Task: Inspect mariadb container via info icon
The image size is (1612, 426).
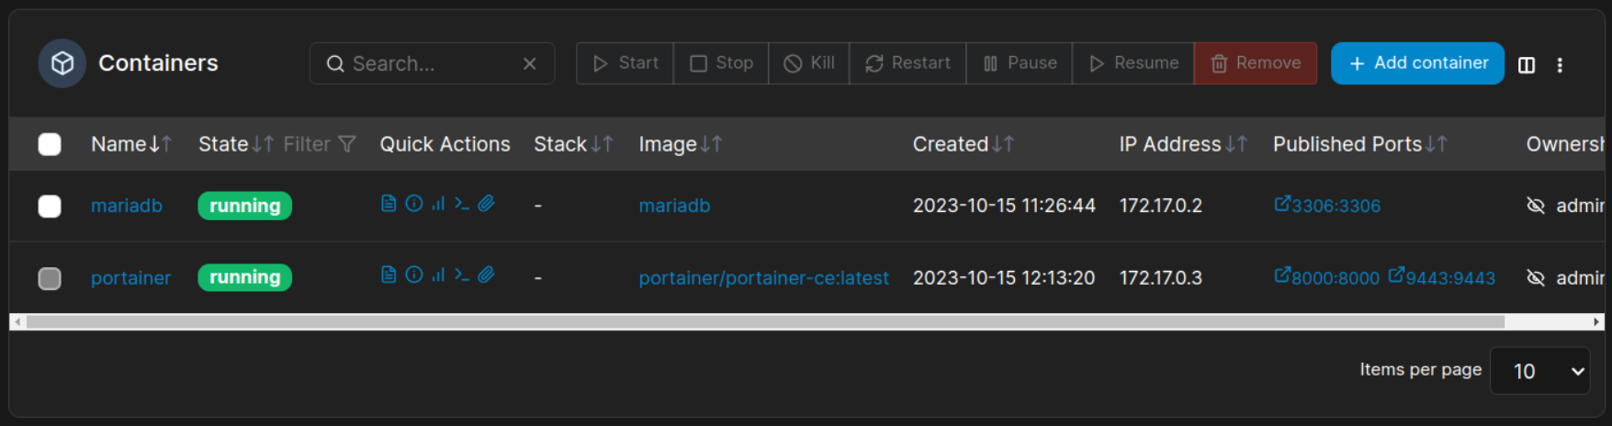Action: 414,204
